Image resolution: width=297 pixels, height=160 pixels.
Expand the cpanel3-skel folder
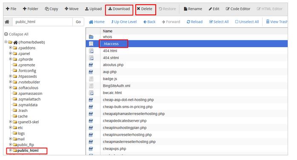[11, 122]
